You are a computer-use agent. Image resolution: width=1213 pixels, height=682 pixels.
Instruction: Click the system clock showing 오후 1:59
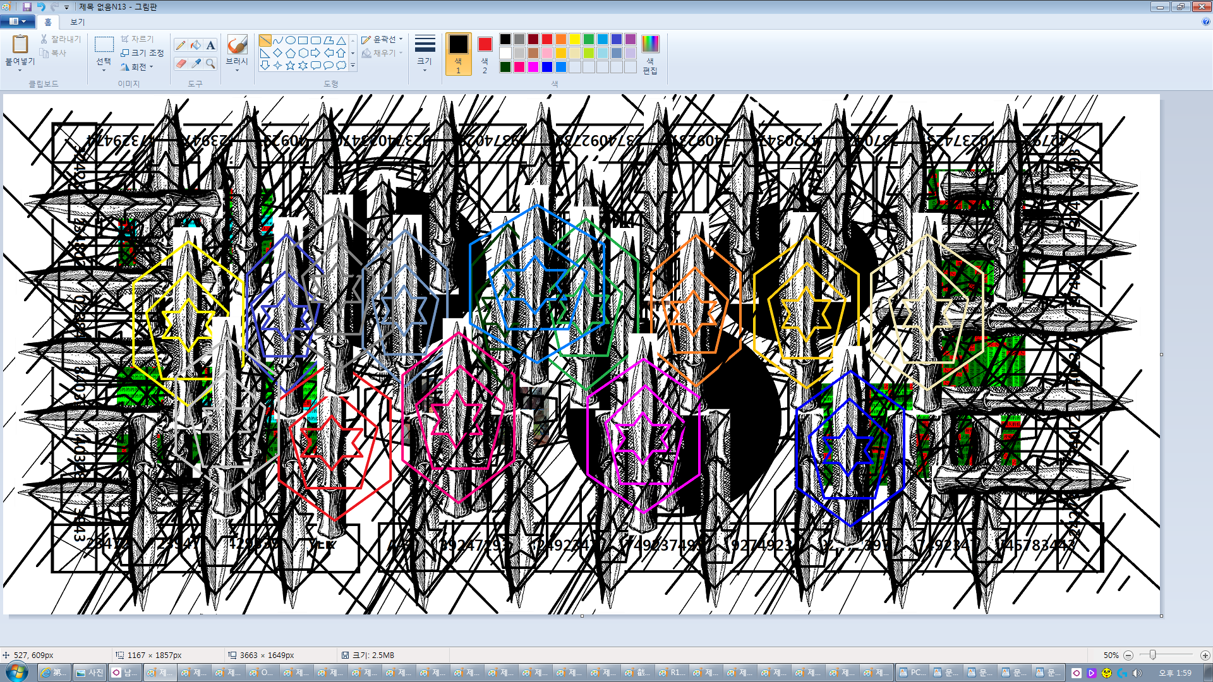point(1175,673)
